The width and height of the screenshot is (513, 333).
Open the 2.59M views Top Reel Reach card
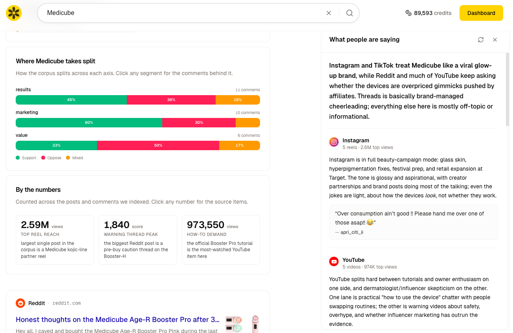tap(55, 240)
